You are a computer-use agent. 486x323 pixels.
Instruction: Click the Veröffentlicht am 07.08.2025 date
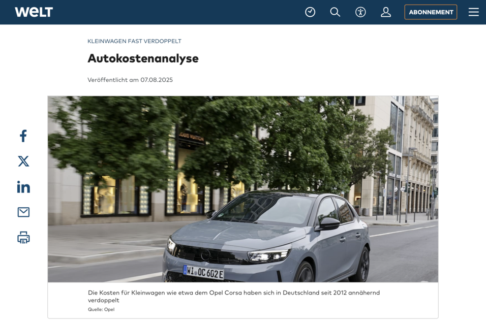130,80
